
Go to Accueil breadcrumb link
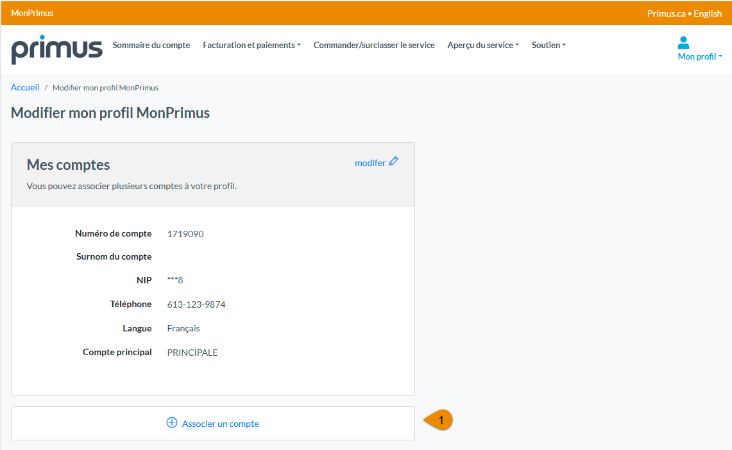click(x=25, y=87)
